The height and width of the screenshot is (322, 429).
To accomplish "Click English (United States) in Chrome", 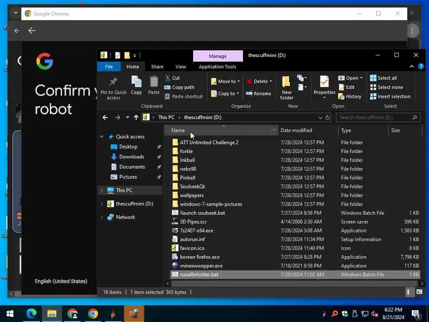I will pos(61,281).
